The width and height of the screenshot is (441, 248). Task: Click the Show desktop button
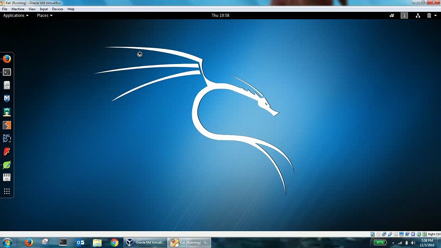point(439,242)
